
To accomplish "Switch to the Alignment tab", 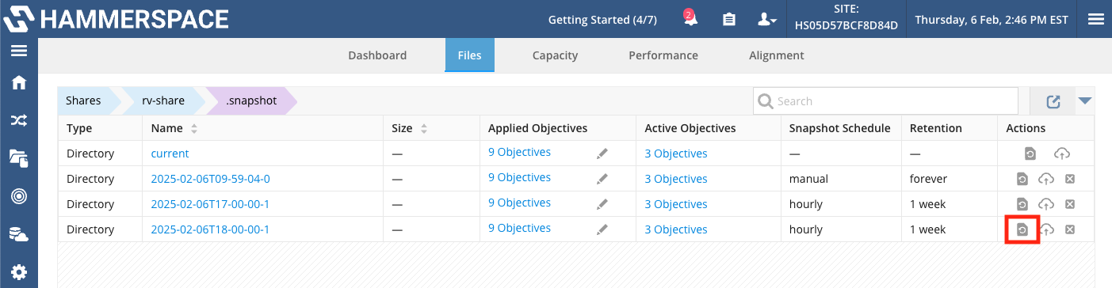I will [777, 55].
